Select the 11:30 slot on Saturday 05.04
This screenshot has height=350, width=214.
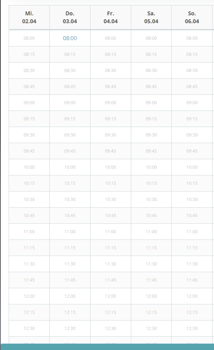151,264
